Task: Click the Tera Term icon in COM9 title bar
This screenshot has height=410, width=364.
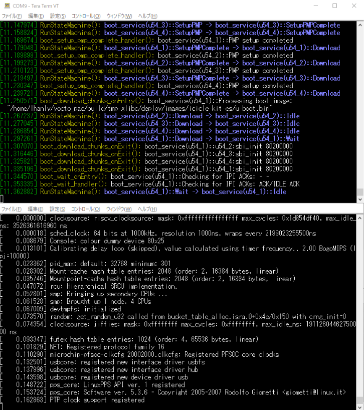Action: 8,6
